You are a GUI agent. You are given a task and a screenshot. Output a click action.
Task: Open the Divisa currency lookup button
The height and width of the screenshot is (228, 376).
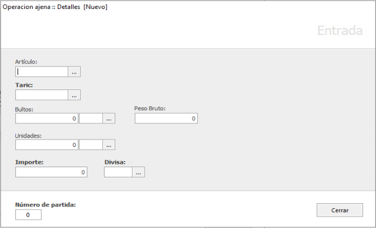pos(138,172)
